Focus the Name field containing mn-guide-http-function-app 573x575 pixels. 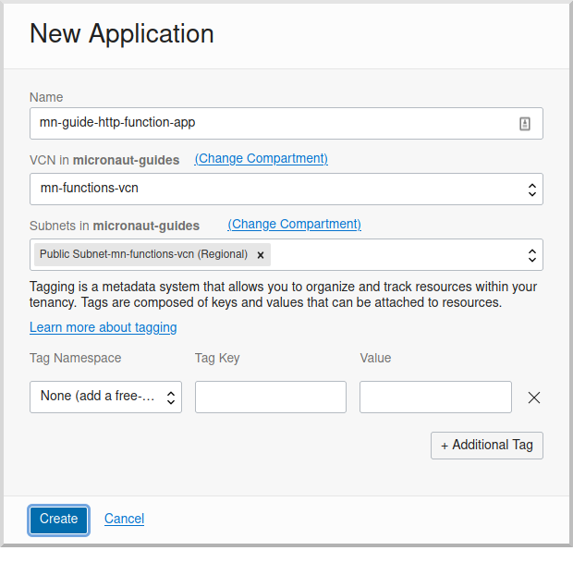click(286, 123)
